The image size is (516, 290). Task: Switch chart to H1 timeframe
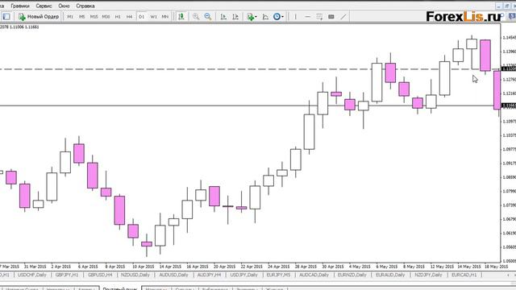(118, 16)
